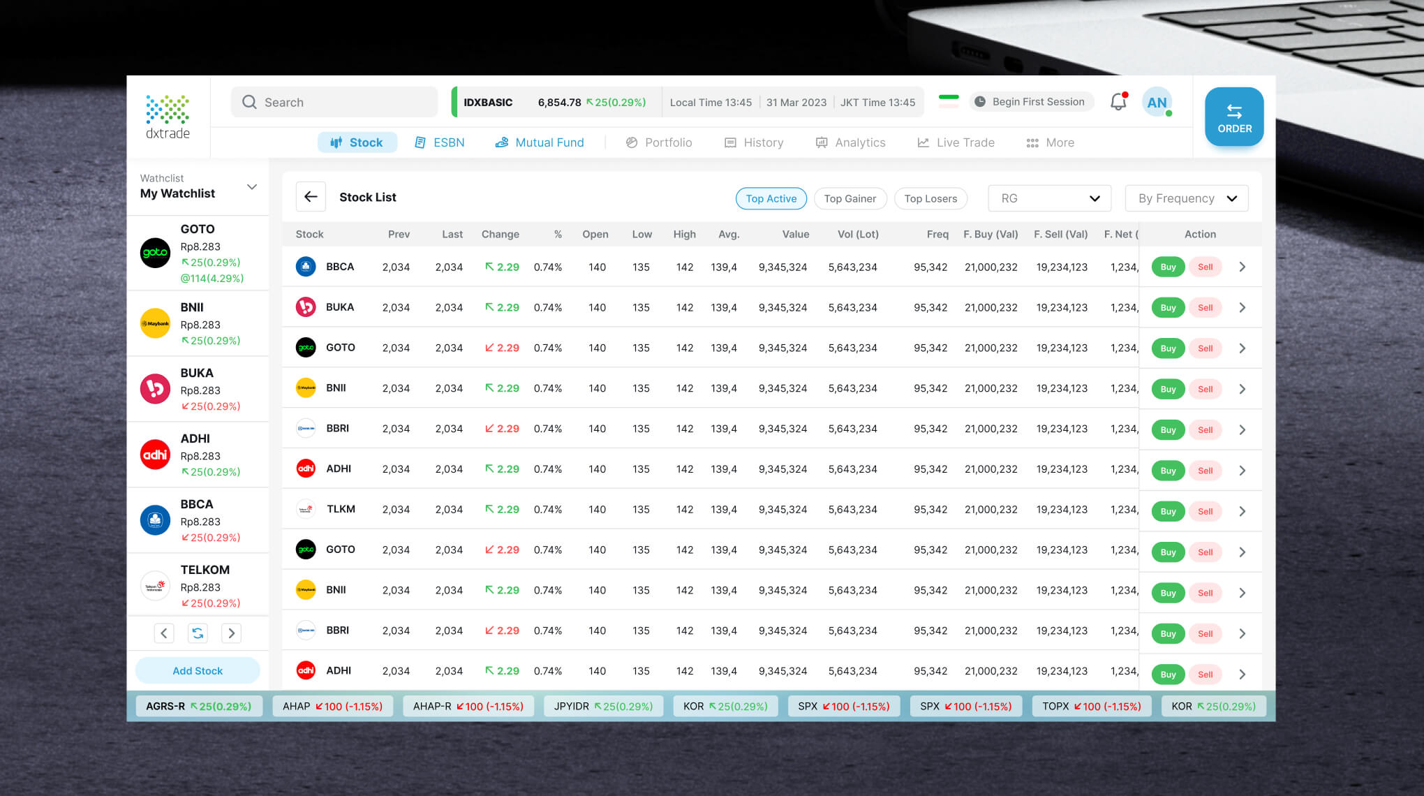Click the Analytics chart icon
The width and height of the screenshot is (1424, 796).
coord(822,142)
